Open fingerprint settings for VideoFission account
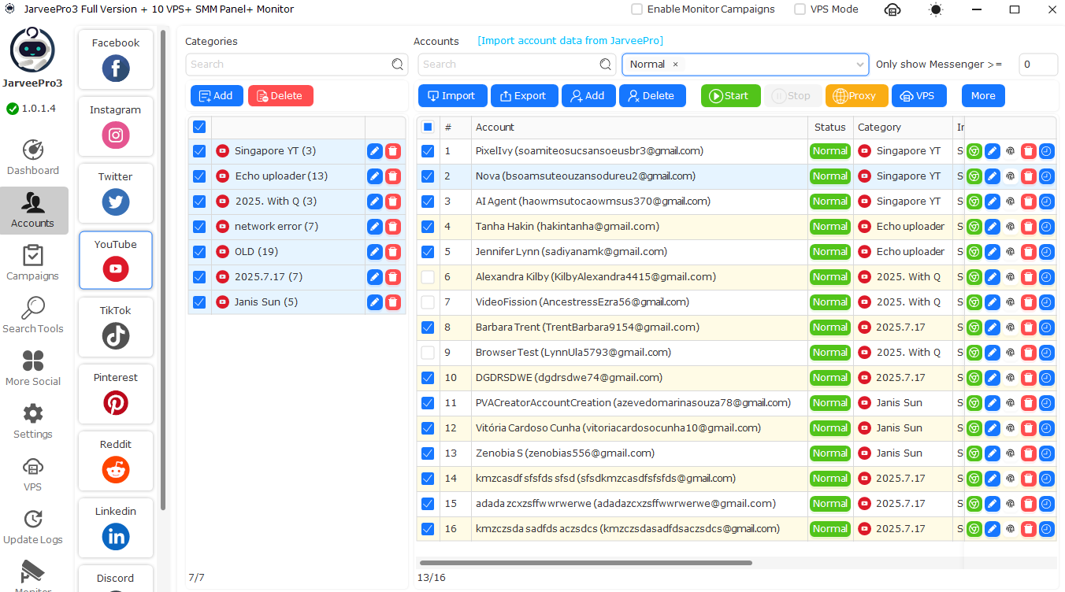 (1011, 302)
